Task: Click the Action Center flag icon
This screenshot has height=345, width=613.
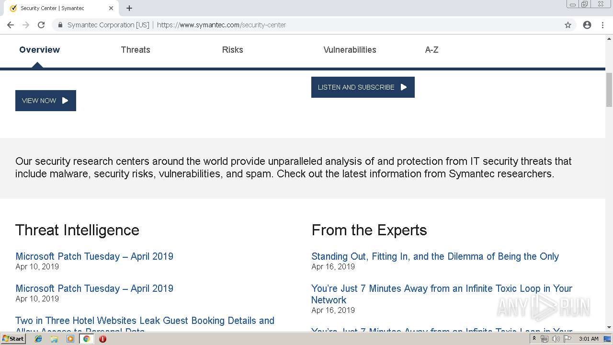Action: pyautogui.click(x=567, y=339)
